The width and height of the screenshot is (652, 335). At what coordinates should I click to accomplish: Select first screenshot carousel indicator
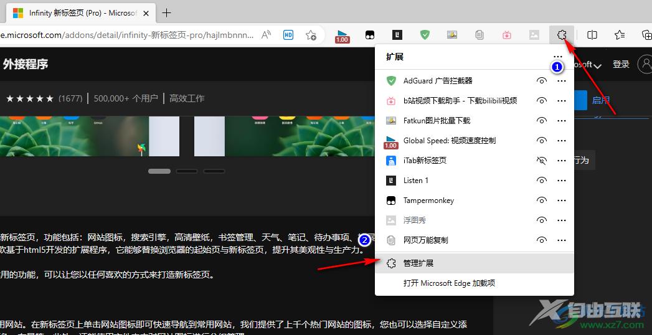159,171
